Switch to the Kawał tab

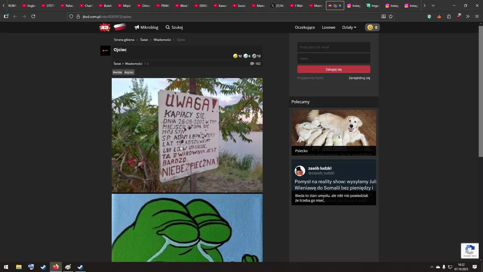pos(220,6)
